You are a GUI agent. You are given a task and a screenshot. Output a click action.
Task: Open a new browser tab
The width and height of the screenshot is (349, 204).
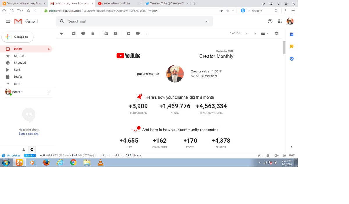tap(194, 3)
